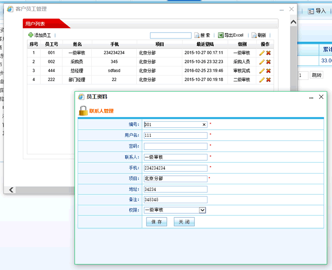This screenshot has width=332, height=270.
Task: Open the 权限 dropdown list
Action: (203, 210)
